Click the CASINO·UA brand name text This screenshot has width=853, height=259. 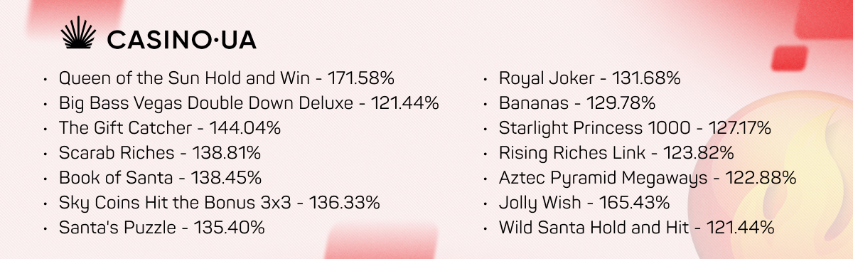pos(181,39)
